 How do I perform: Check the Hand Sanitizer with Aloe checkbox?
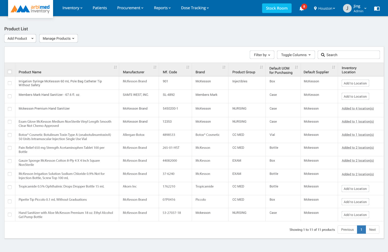[10, 215]
